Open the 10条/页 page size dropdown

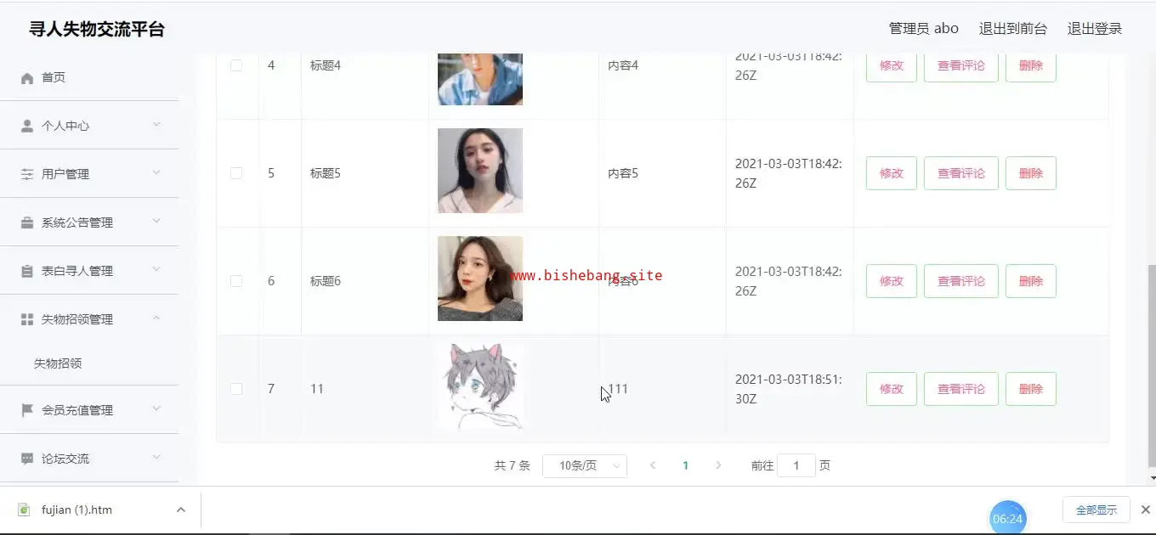coord(585,465)
